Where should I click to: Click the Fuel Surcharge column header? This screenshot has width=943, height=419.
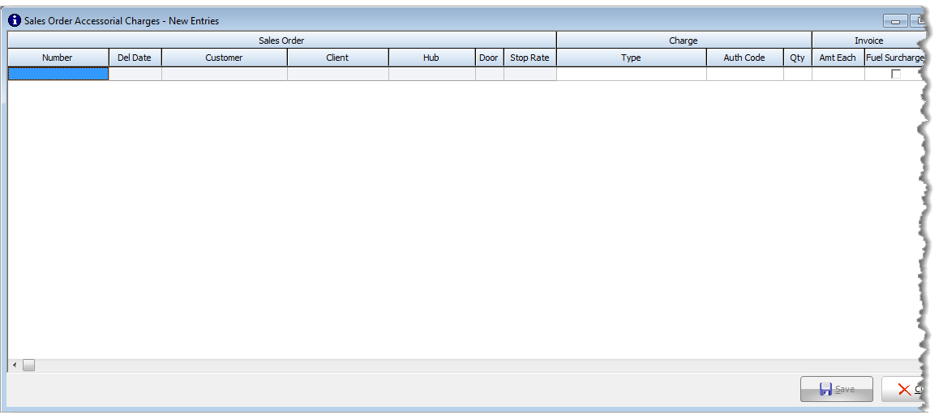click(894, 58)
